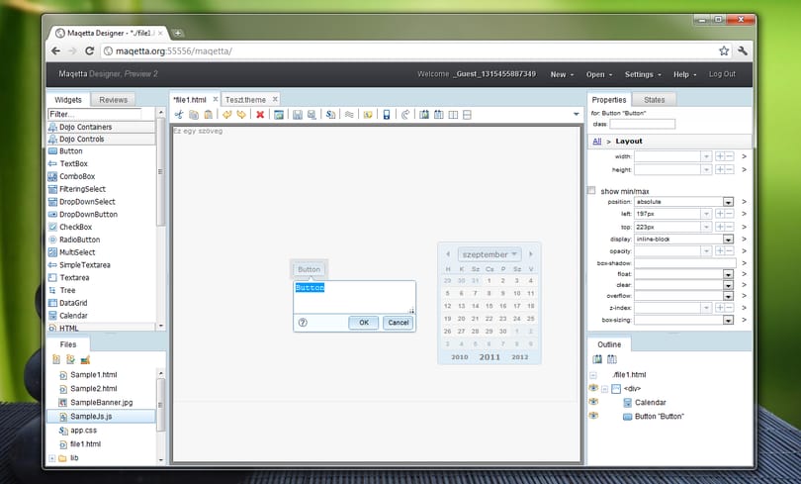Jump to year 2012 in the calendar
This screenshot has width=801, height=484.
(519, 357)
